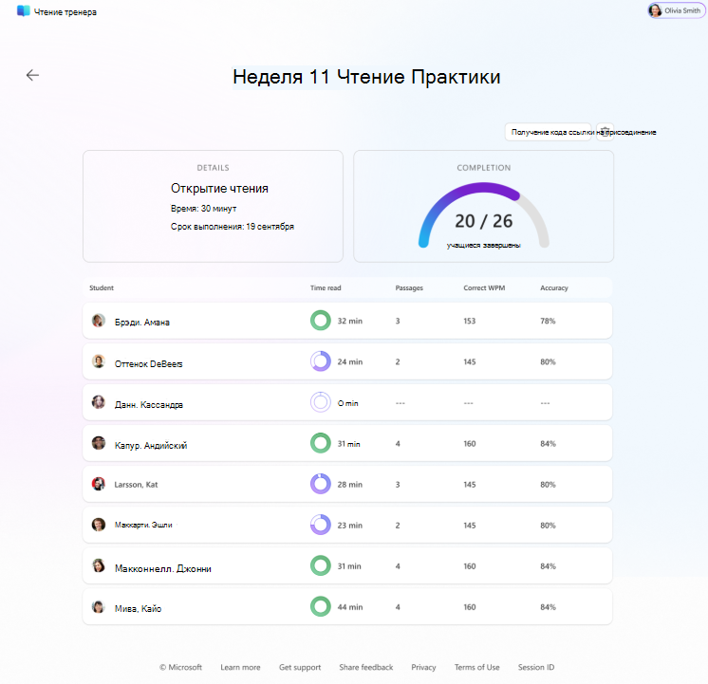
Task: Sort by the Correct WPM column header
Action: coord(484,288)
